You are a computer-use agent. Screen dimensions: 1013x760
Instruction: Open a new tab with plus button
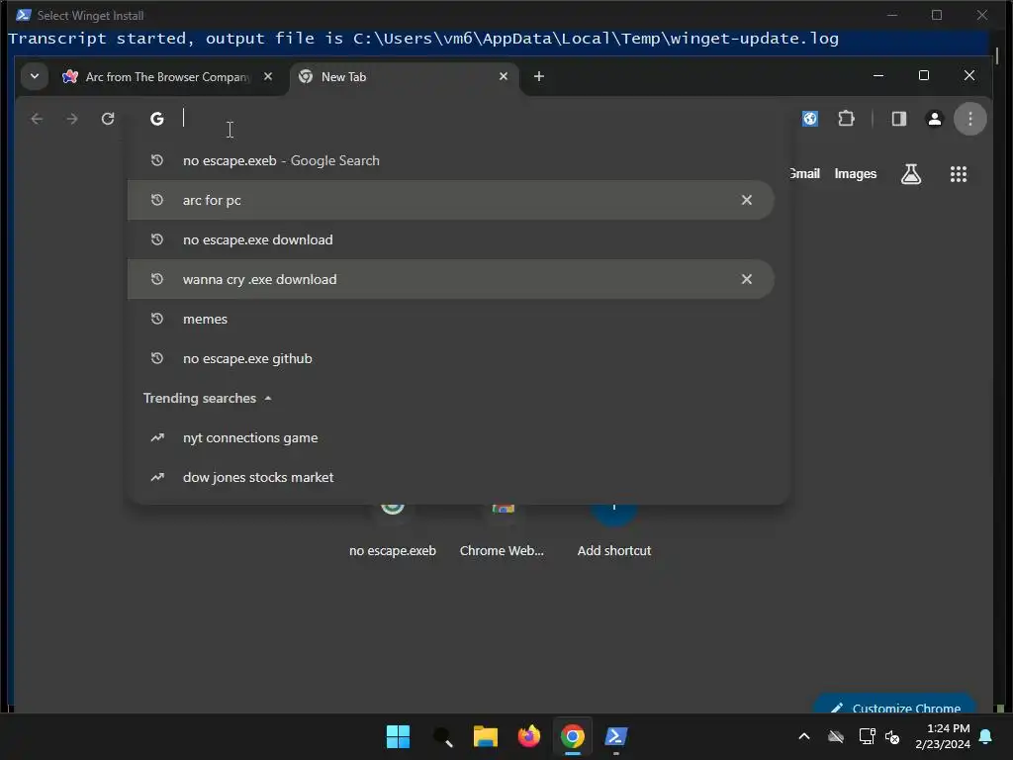point(539,76)
